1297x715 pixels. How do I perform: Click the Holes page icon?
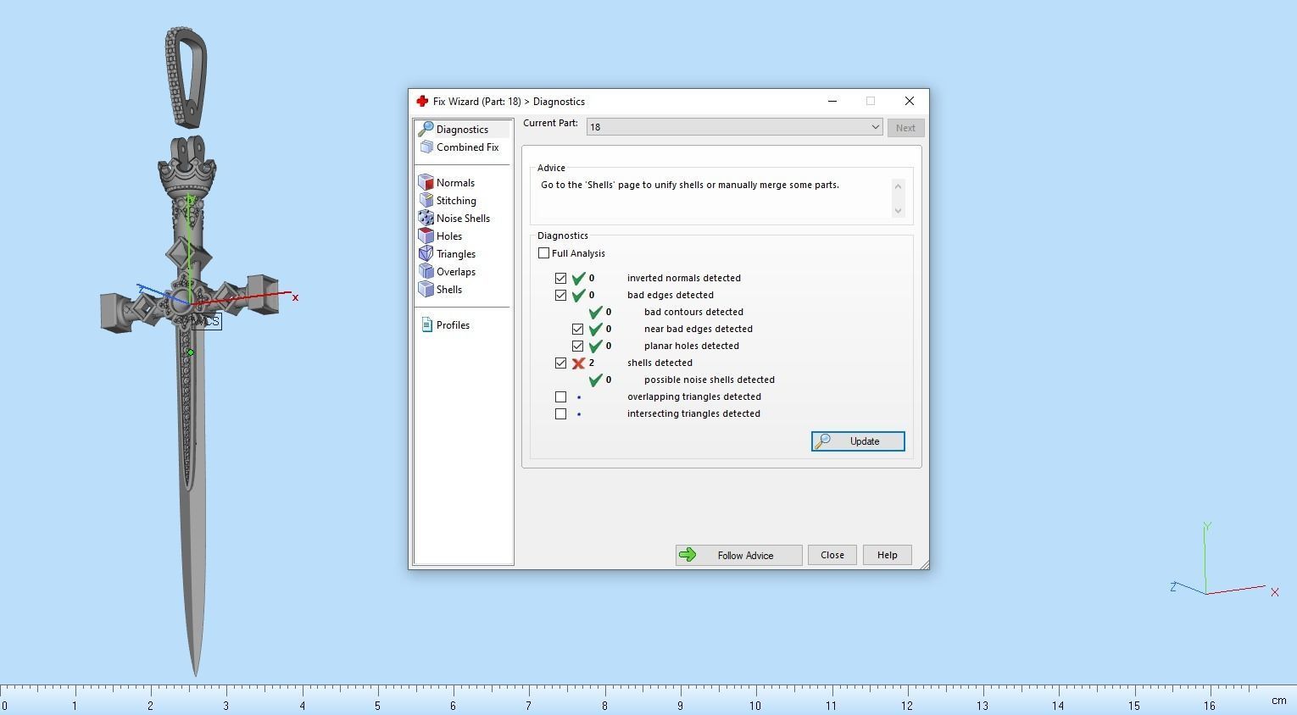[x=426, y=236]
